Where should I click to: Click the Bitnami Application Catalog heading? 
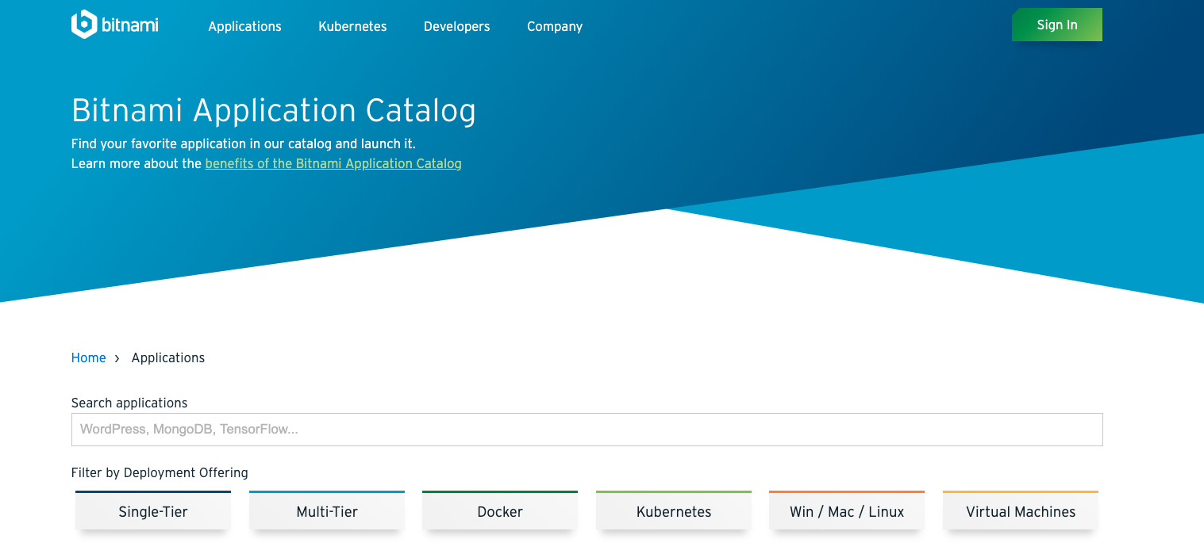pyautogui.click(x=274, y=110)
